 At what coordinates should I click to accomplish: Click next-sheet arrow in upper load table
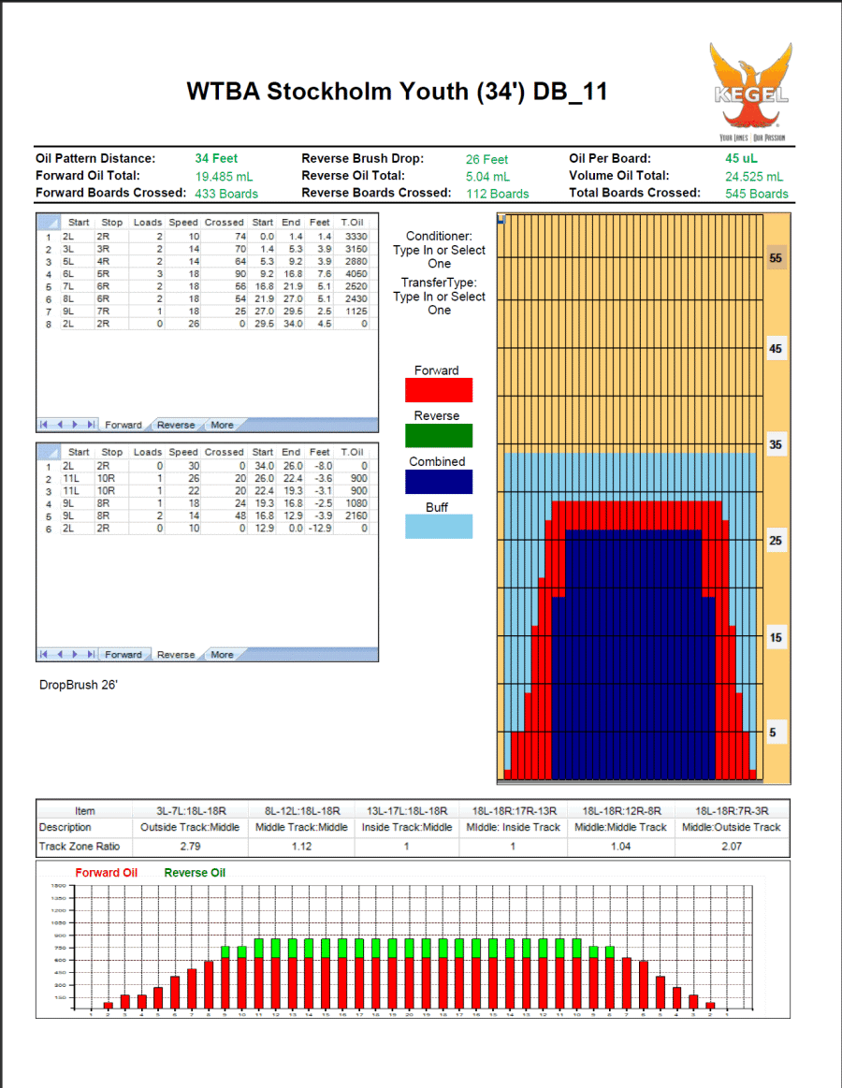click(75, 425)
